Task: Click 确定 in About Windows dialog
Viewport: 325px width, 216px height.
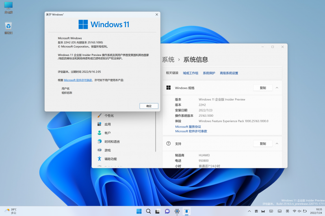Action: point(149,106)
